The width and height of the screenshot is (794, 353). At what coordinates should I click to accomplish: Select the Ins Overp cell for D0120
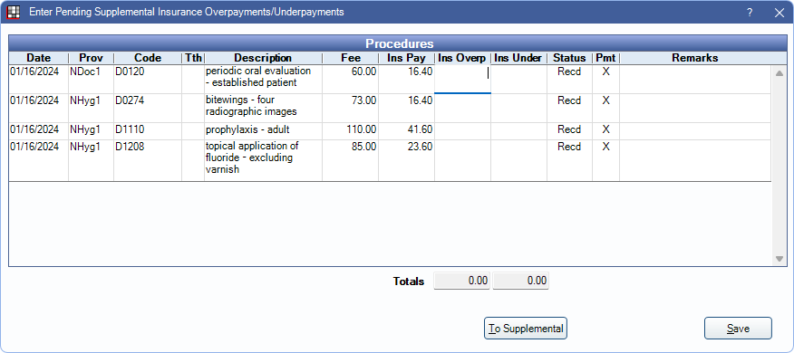[x=462, y=79]
